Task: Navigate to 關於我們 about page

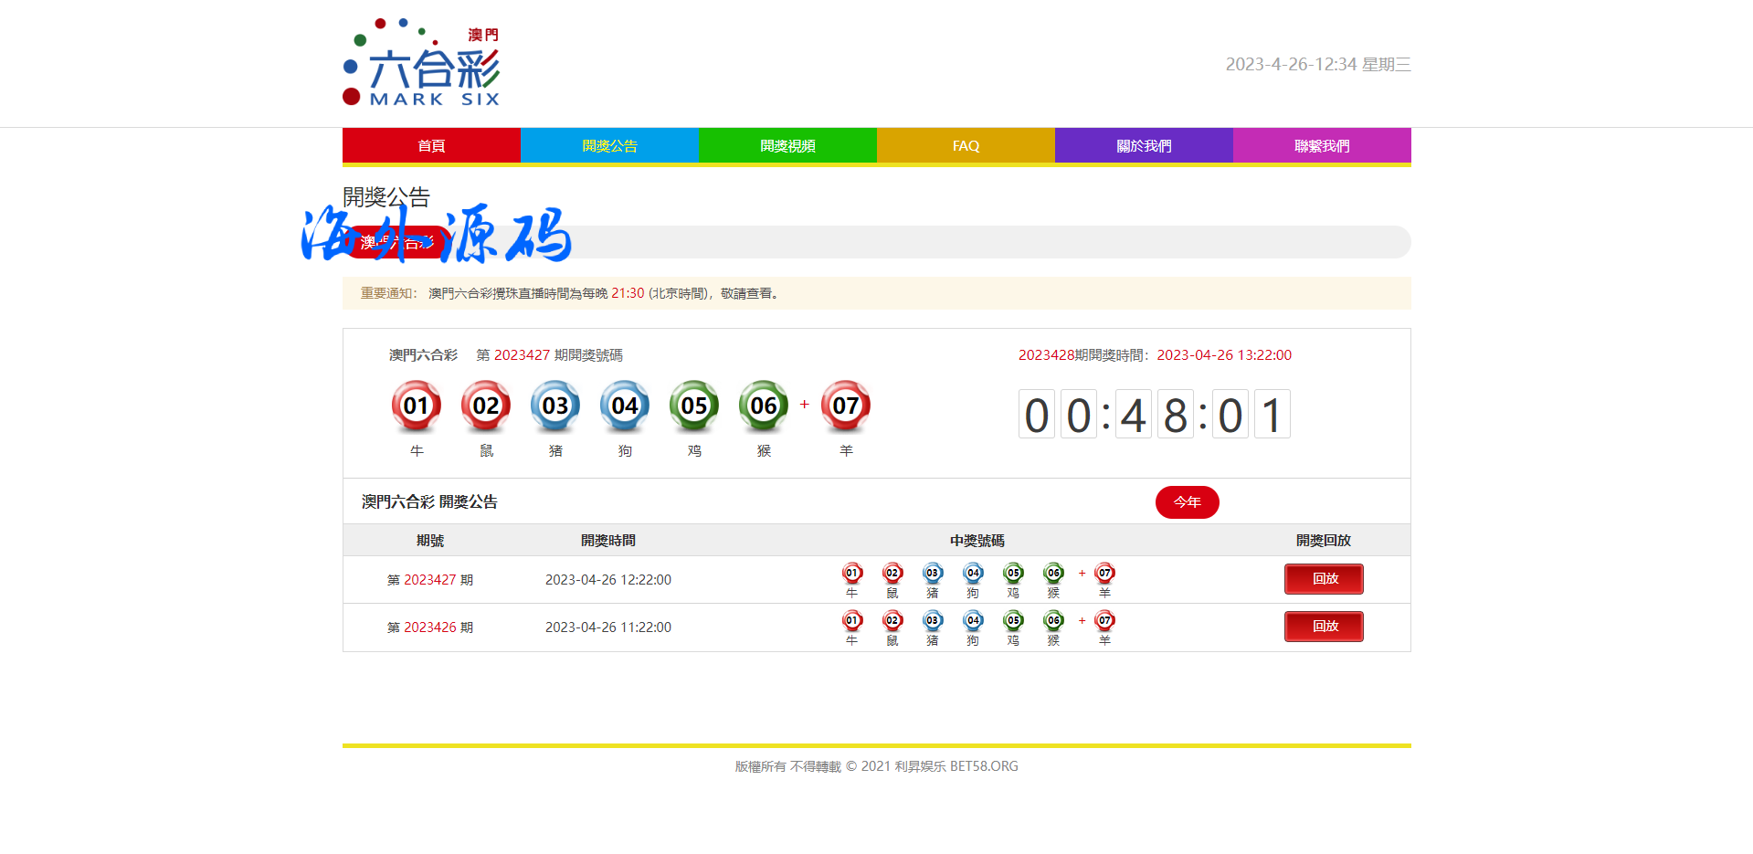Action: 1144,146
